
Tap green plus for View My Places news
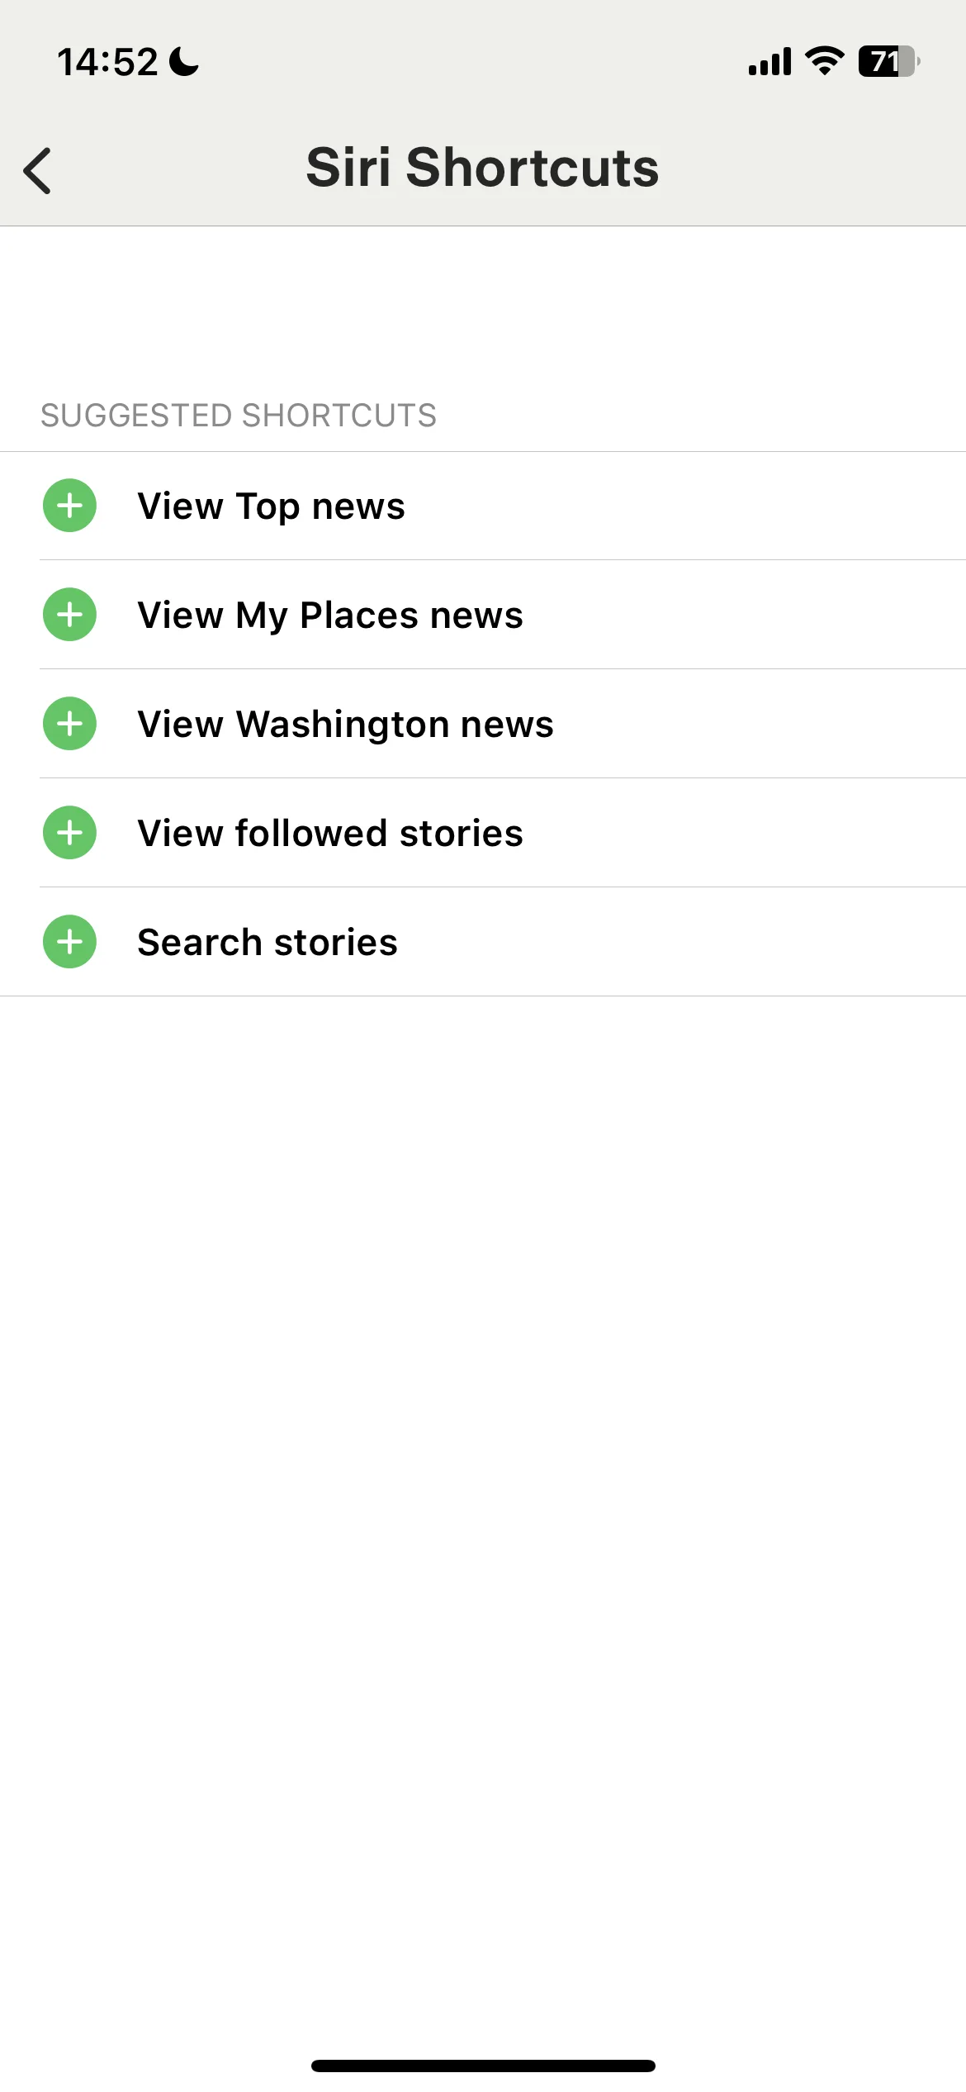(x=69, y=615)
